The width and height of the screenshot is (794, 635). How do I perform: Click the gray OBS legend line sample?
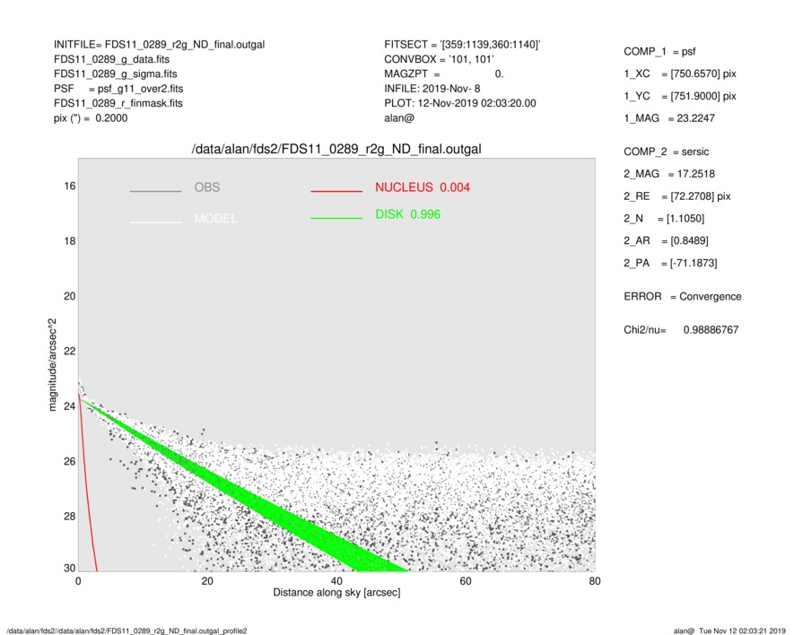(155, 191)
